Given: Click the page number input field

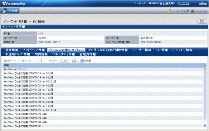Looking at the screenshot, I should coord(45,61).
